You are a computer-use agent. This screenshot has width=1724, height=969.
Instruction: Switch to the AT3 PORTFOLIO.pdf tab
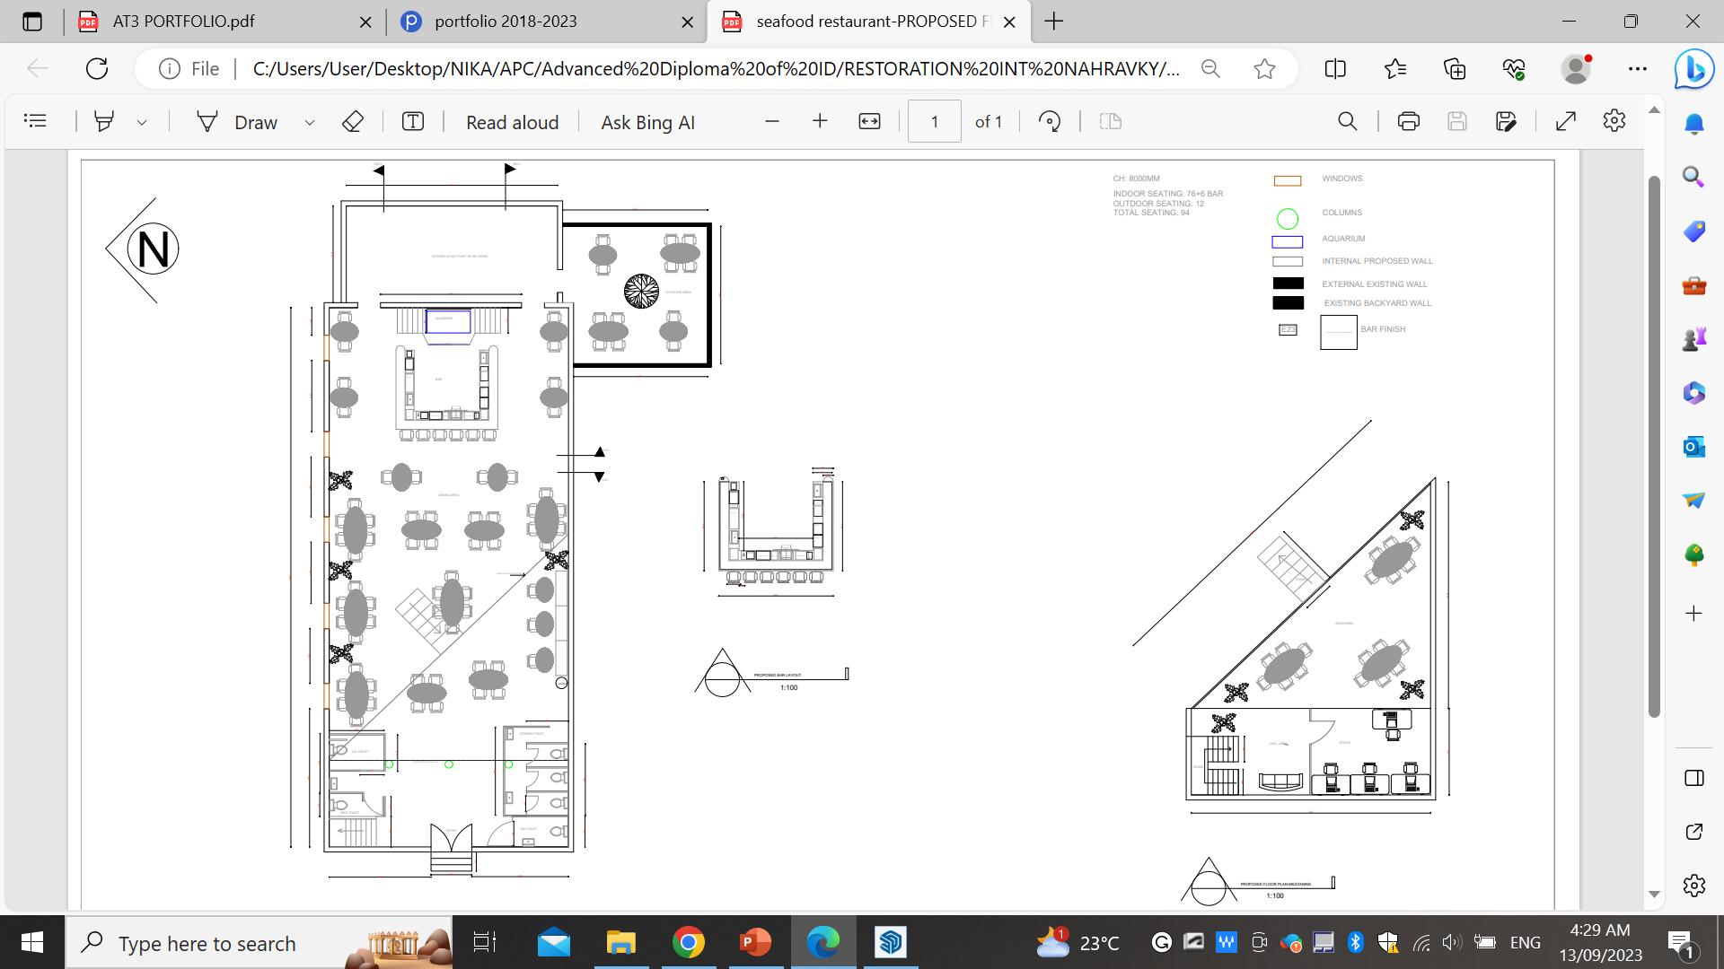pos(184,22)
